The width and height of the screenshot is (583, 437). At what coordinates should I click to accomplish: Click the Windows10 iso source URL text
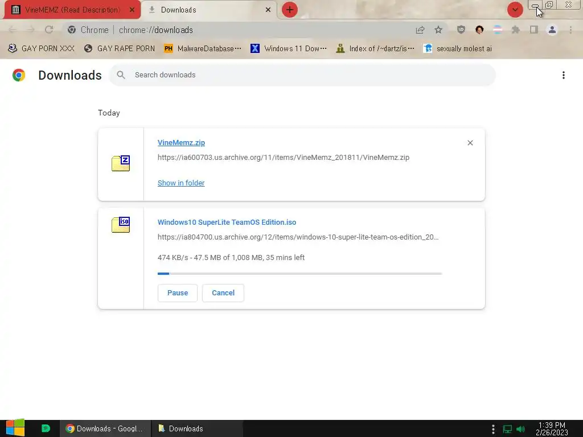click(298, 237)
